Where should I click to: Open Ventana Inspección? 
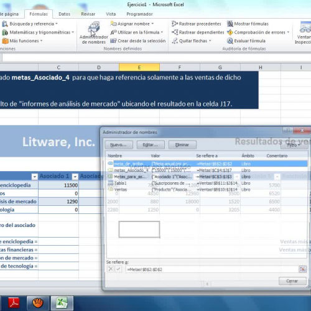[x=303, y=33]
